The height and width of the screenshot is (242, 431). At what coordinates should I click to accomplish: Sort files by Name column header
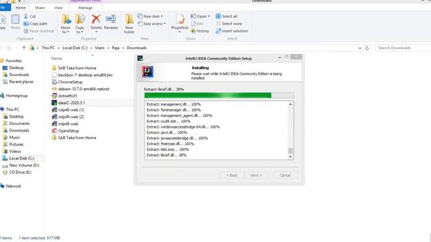(x=57, y=58)
